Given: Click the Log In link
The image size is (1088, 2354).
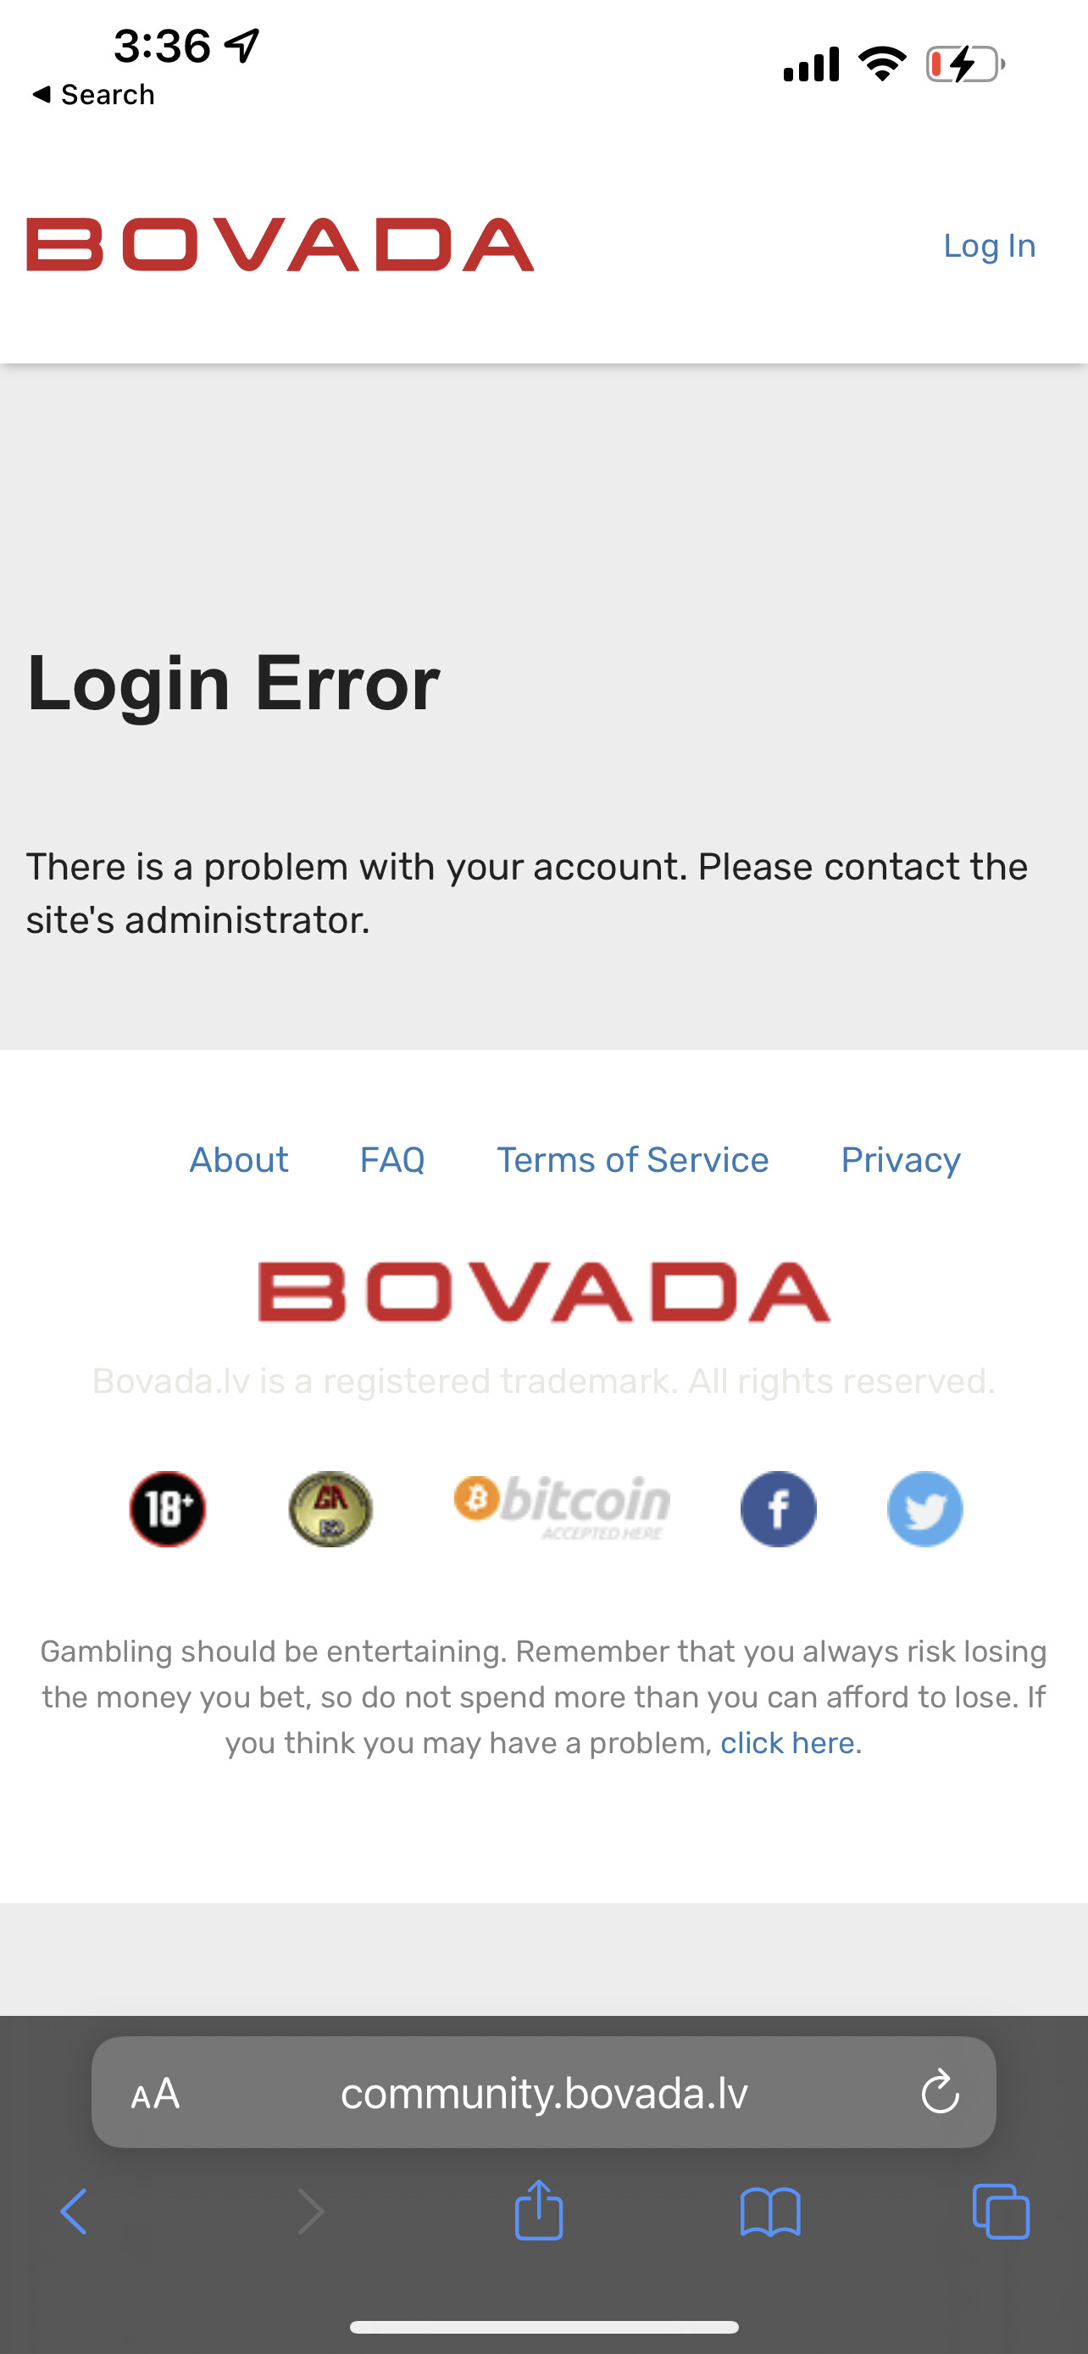Looking at the screenshot, I should [990, 246].
